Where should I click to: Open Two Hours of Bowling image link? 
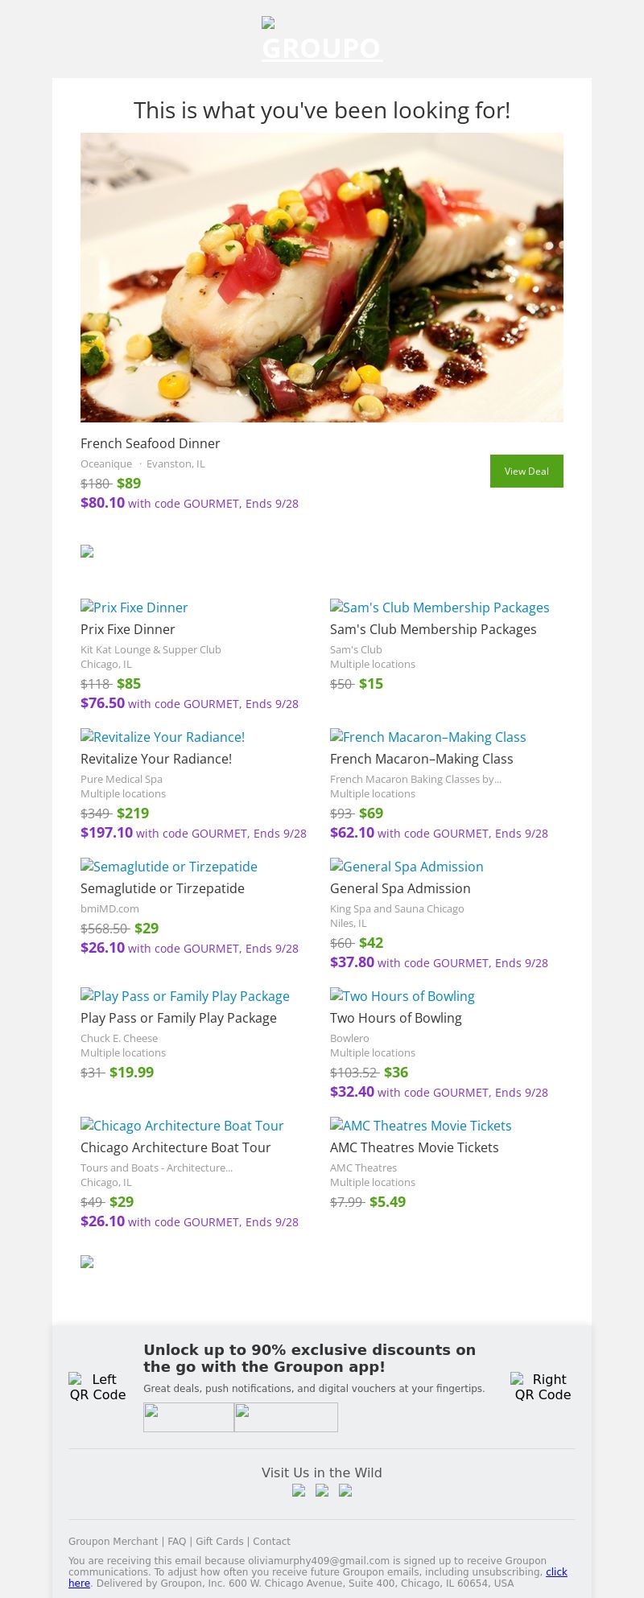402,996
